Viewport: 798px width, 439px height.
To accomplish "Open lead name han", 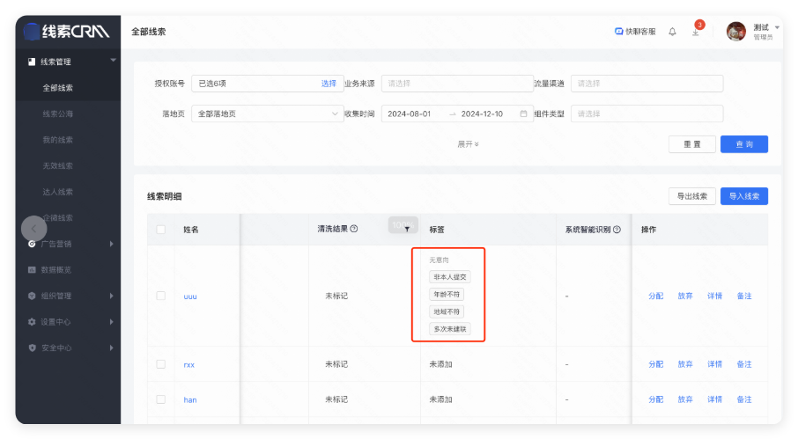I will pyautogui.click(x=190, y=400).
